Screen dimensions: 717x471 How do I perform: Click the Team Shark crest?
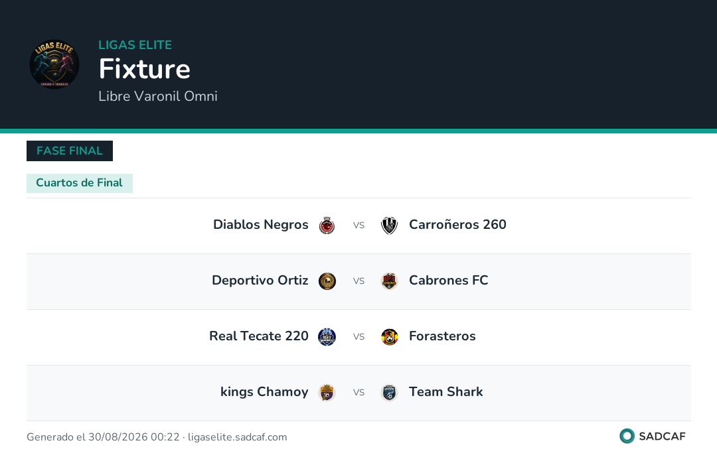coord(390,393)
